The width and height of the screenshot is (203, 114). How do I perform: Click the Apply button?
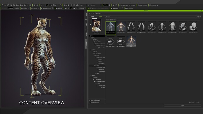(182, 105)
